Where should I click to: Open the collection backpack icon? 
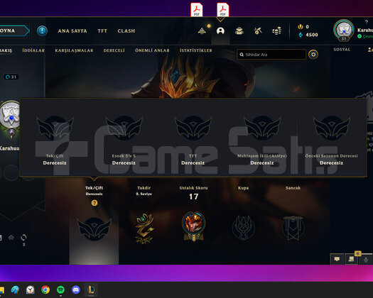tap(239, 31)
